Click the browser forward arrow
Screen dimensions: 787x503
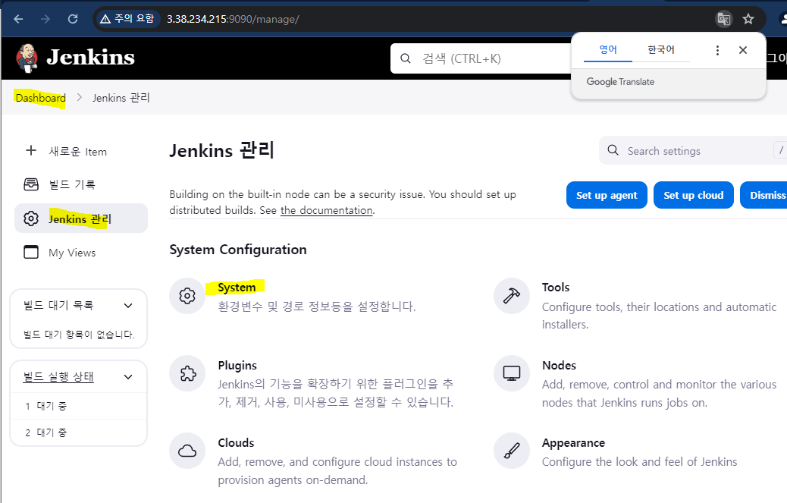[45, 19]
